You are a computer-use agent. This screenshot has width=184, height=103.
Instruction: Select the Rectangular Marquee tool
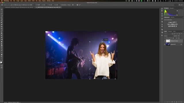[1, 11]
